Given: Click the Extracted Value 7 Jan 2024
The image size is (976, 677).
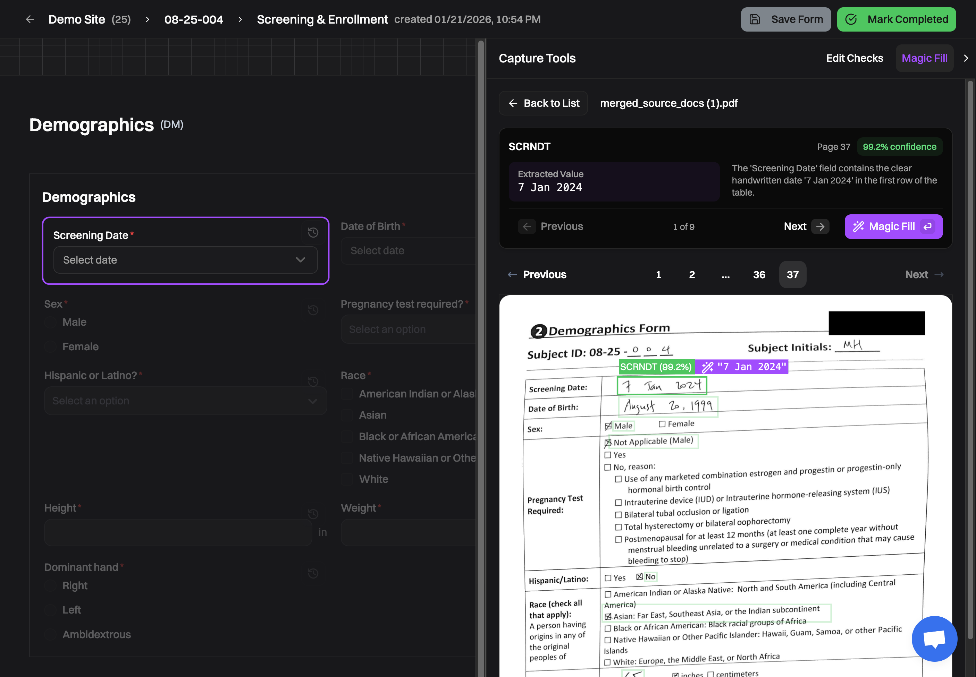Looking at the screenshot, I should (x=614, y=181).
